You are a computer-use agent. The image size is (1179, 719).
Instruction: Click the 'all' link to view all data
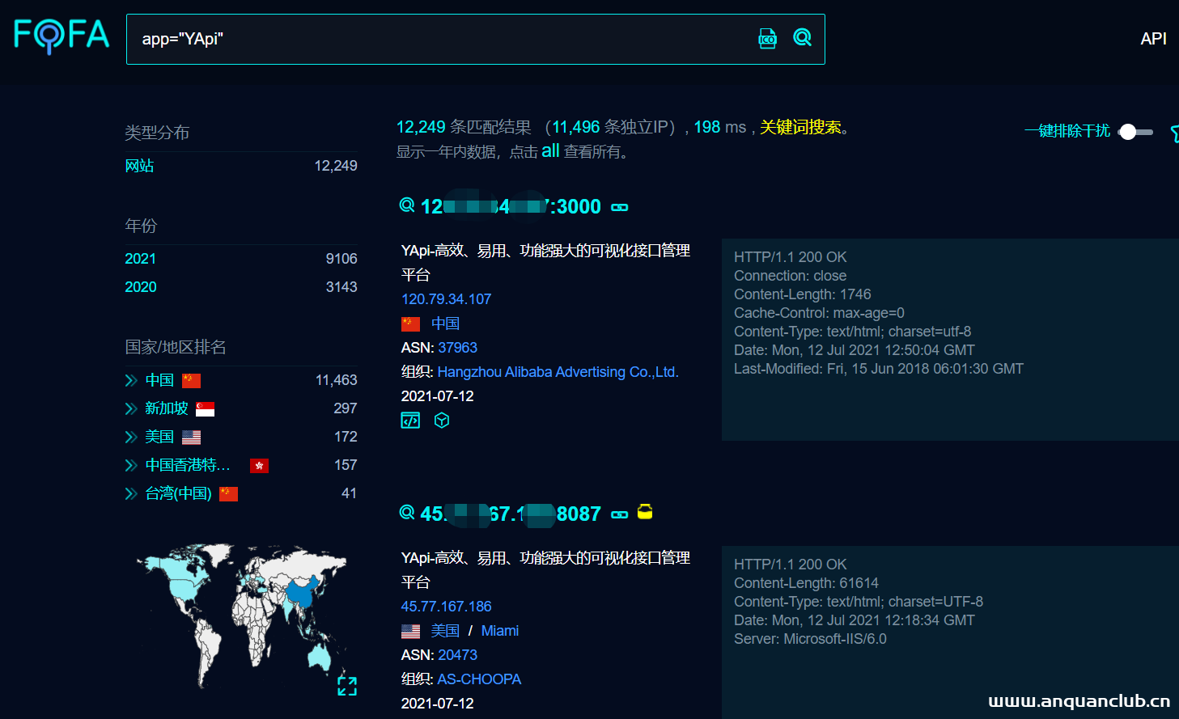[550, 151]
